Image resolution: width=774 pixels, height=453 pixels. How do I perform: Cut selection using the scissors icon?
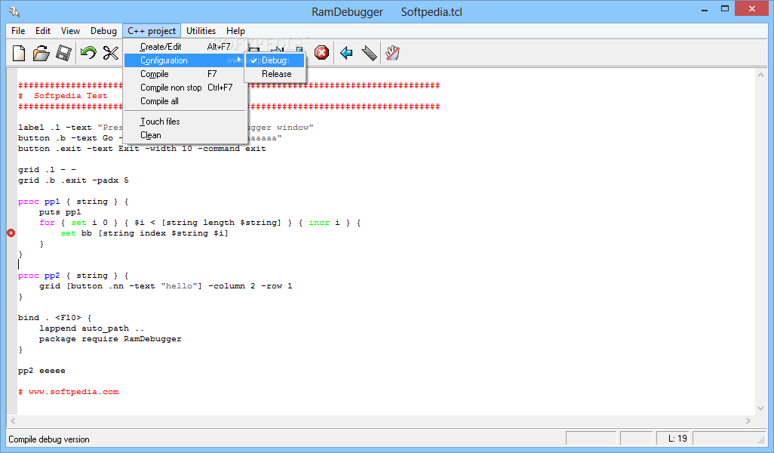tap(111, 53)
